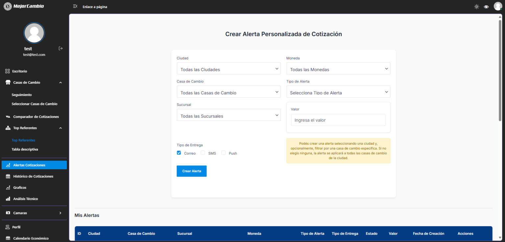Open the Tipo de Alerta dropdown

pyautogui.click(x=338, y=92)
